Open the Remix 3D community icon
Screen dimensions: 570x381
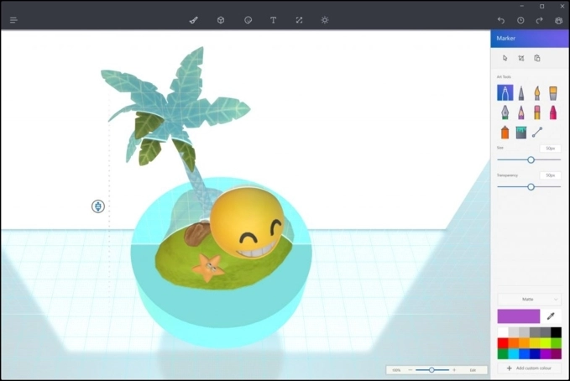(x=559, y=20)
